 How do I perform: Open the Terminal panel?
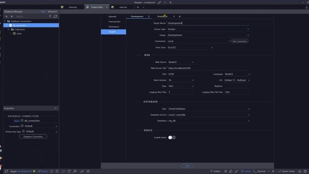click(x=259, y=171)
